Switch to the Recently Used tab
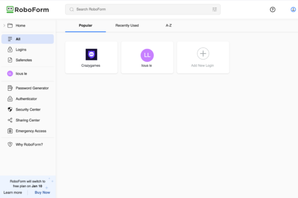This screenshot has height=198, width=298. (127, 26)
